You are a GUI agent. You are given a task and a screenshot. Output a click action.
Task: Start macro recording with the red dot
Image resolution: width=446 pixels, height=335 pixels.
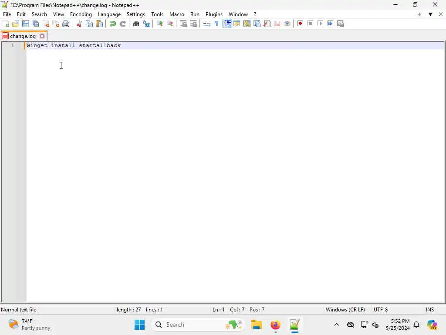pos(300,24)
